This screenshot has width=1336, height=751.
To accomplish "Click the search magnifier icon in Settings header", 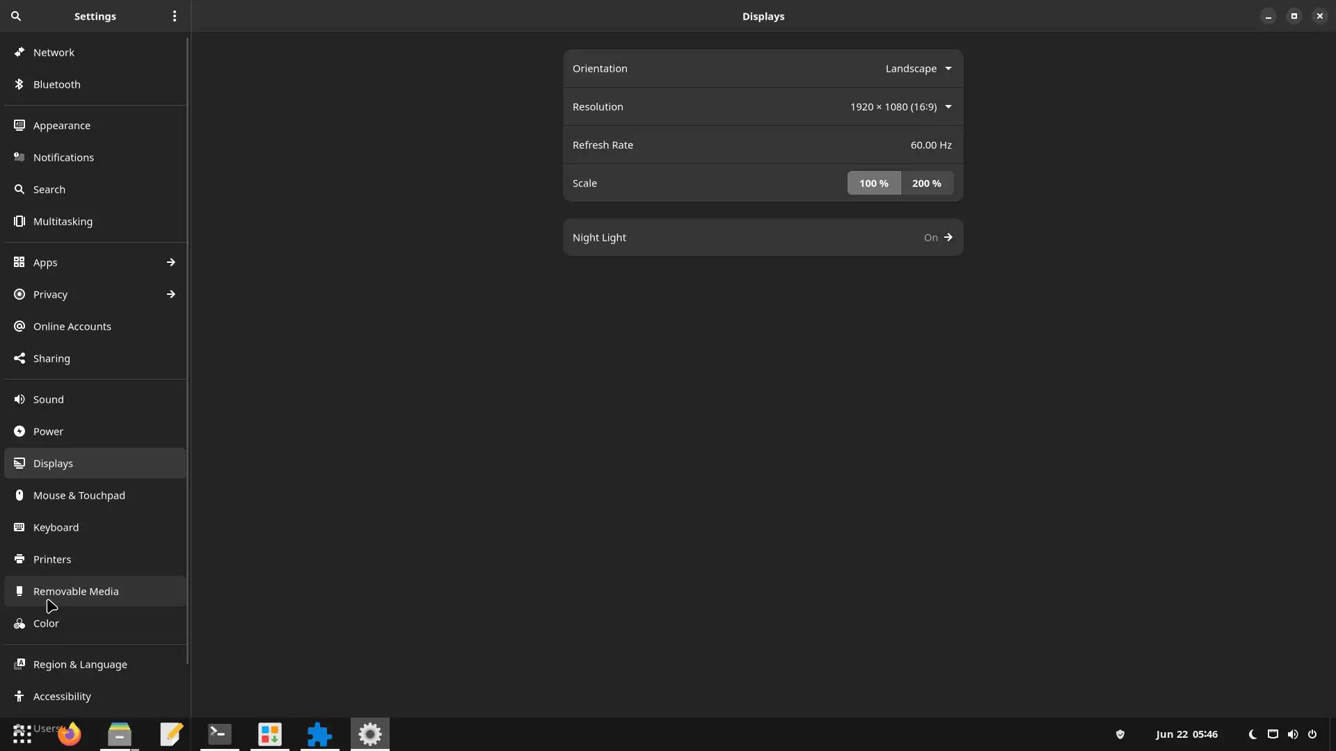I will pos(16,16).
